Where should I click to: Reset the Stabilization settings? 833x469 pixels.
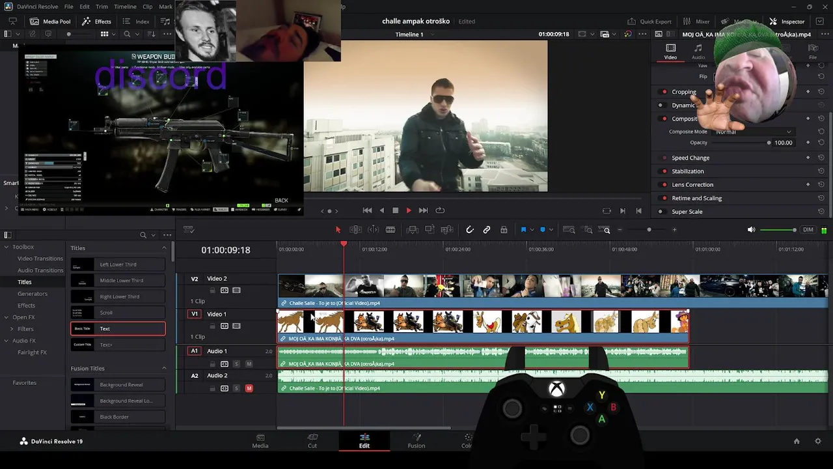coord(821,171)
